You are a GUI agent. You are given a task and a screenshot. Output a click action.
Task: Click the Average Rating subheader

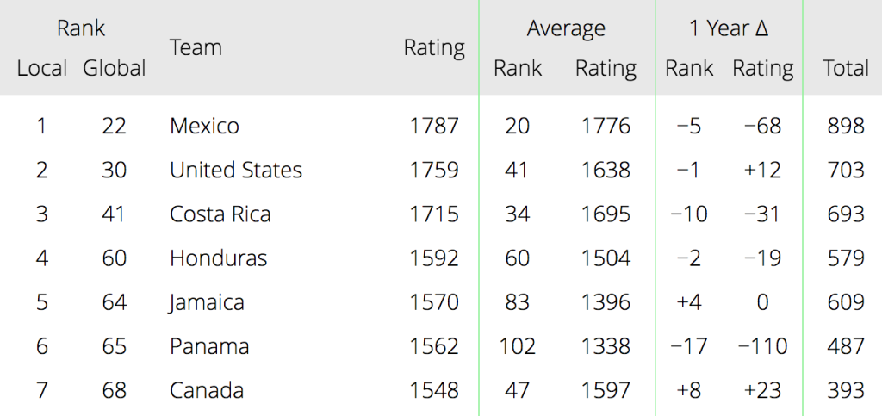(606, 69)
